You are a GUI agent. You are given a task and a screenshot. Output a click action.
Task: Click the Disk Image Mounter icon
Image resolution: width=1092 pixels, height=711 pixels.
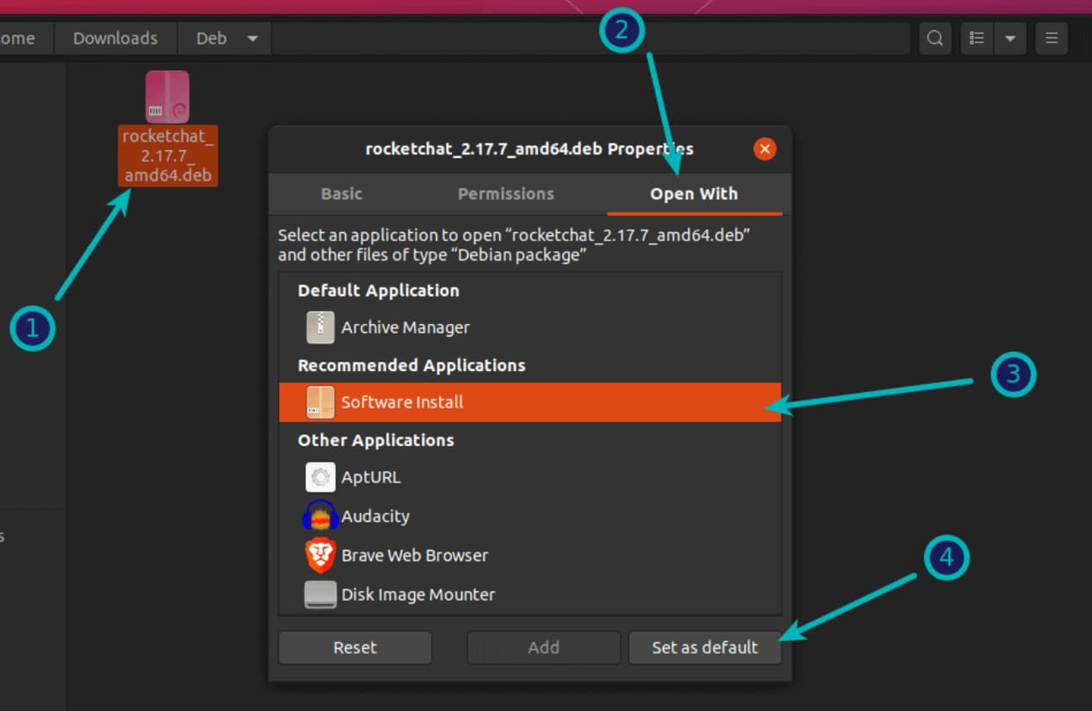[320, 595]
